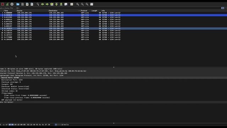This screenshot has width=227, height=128.
Task: Select packet number 5 row
Action: point(113,22)
